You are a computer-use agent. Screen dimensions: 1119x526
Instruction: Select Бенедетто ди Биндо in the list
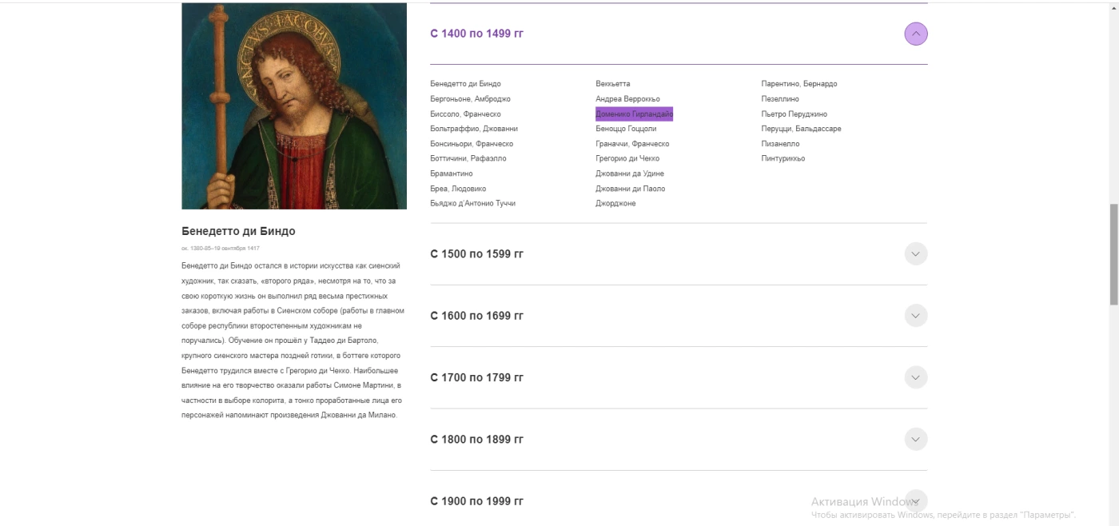click(x=465, y=84)
